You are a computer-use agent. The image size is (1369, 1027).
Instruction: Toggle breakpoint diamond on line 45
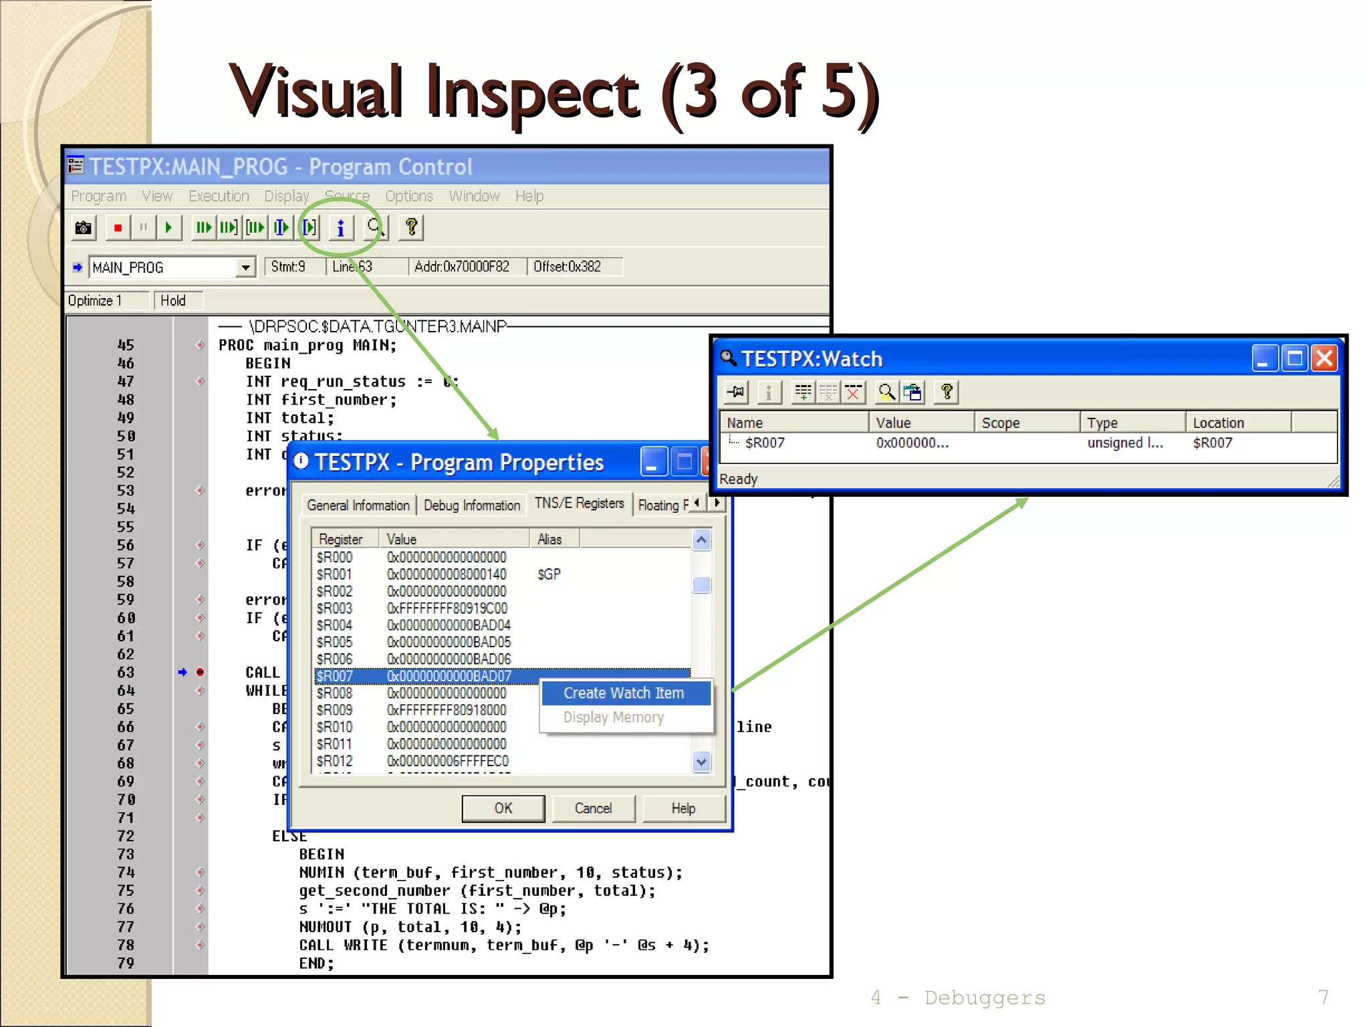coord(200,345)
